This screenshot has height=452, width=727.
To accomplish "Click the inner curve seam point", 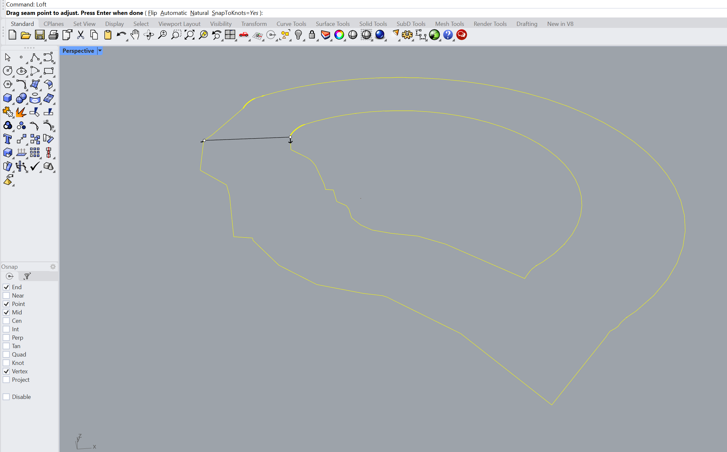I will (x=290, y=137).
